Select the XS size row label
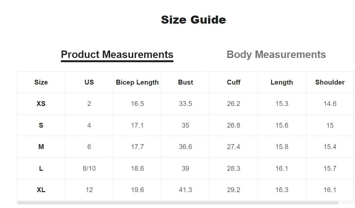This screenshot has width=355, height=208. coord(41,104)
